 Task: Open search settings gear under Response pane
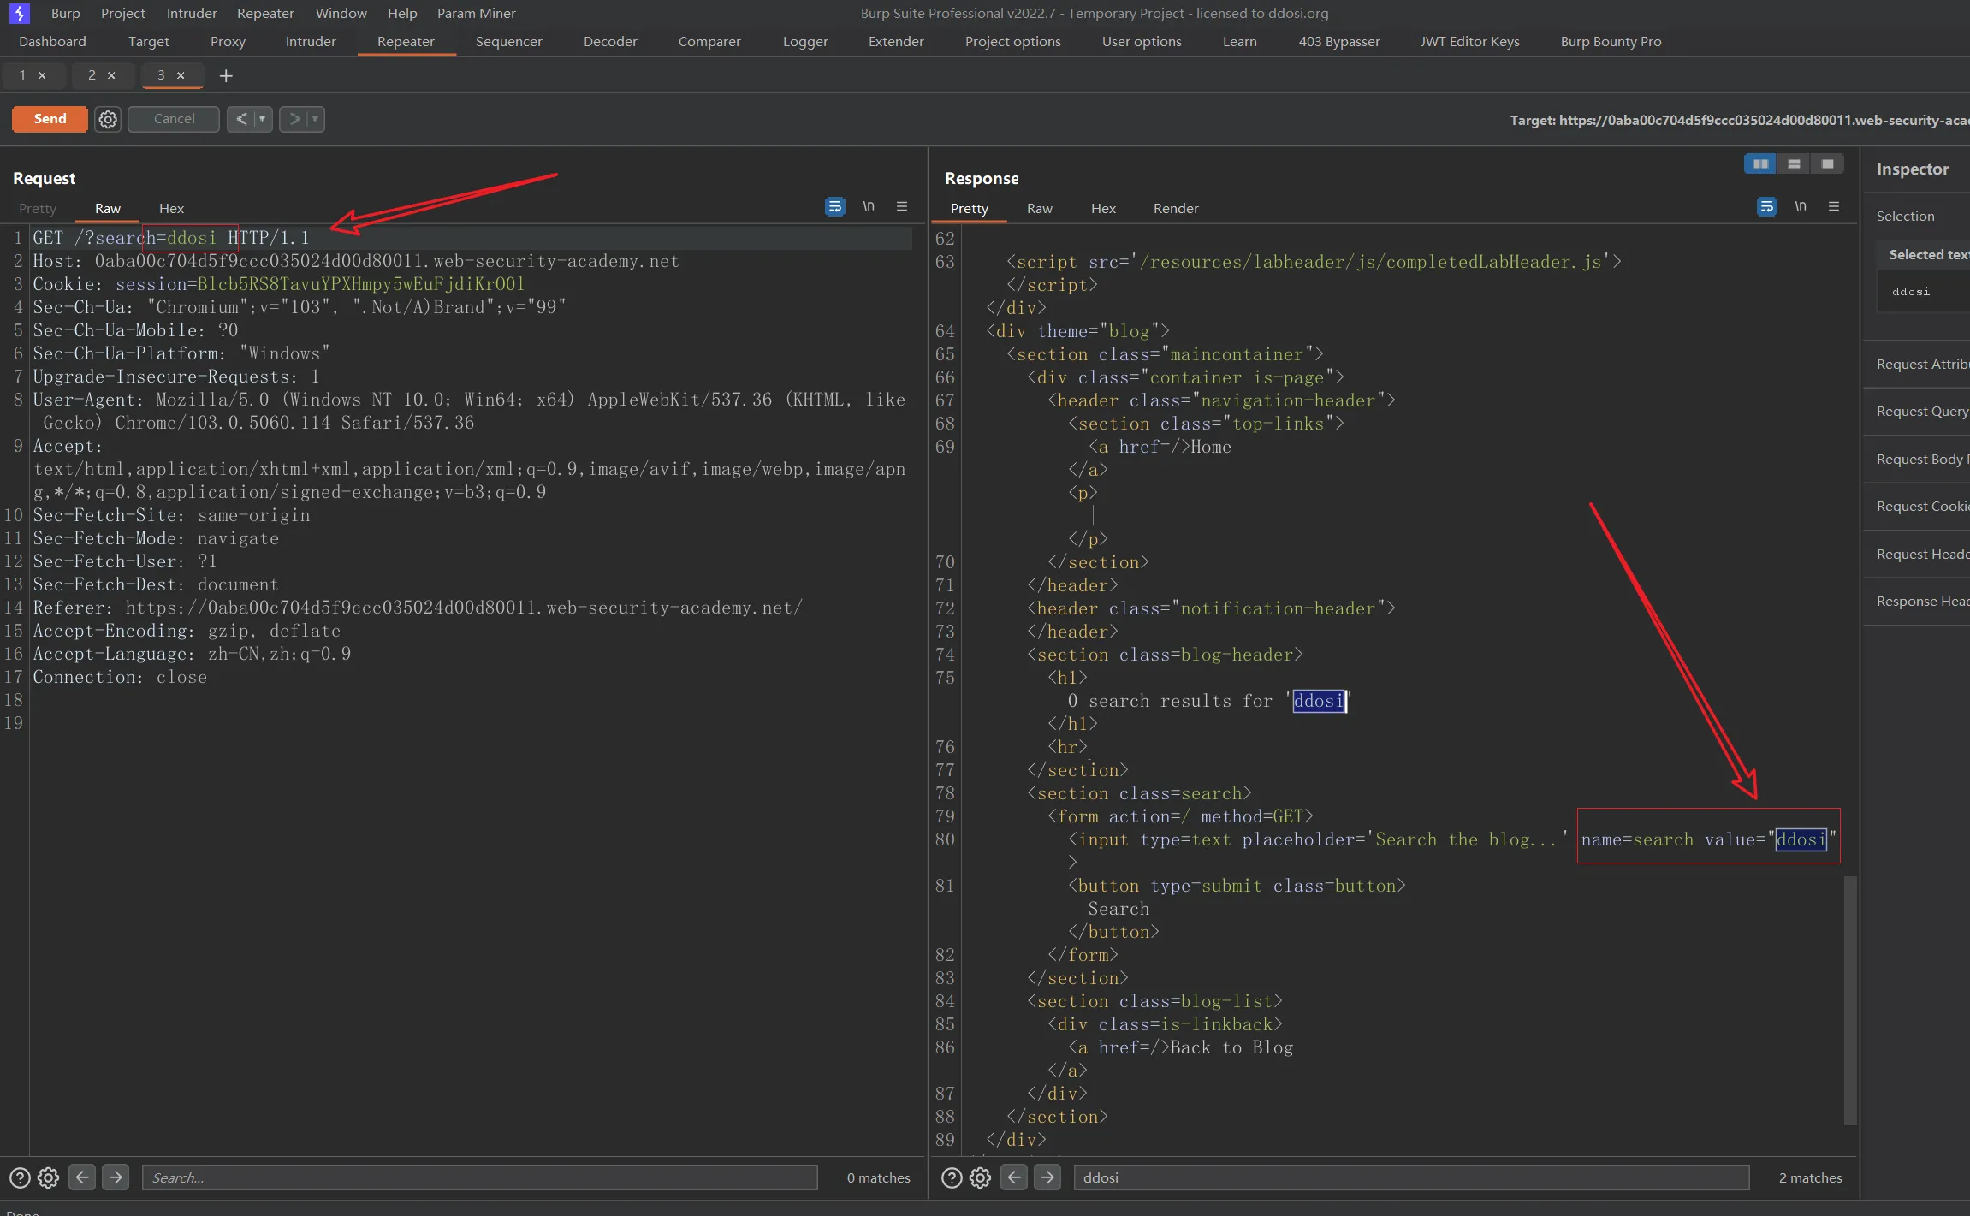pyautogui.click(x=981, y=1177)
